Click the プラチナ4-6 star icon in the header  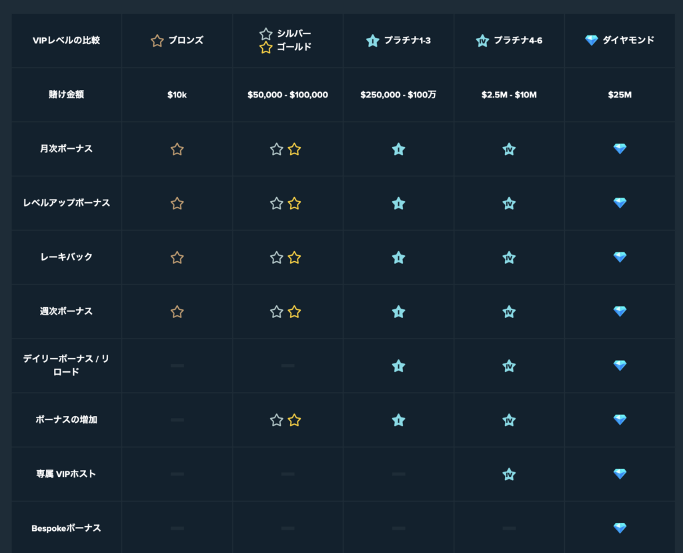482,41
